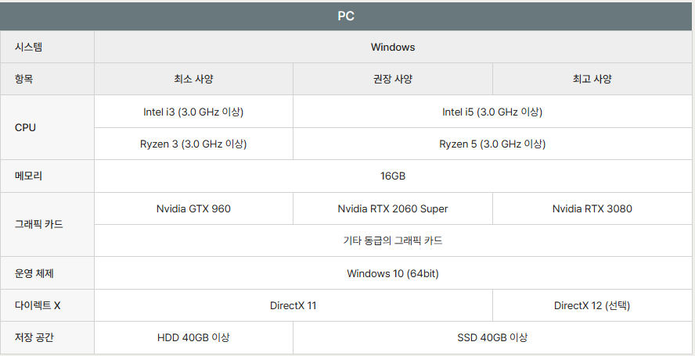Image resolution: width=695 pixels, height=356 pixels.
Task: Click the 최고 사양 column header
Action: (592, 79)
